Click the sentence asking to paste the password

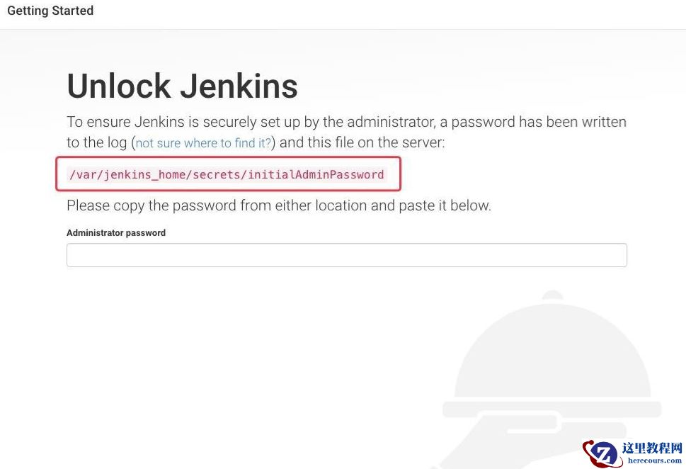coord(278,205)
